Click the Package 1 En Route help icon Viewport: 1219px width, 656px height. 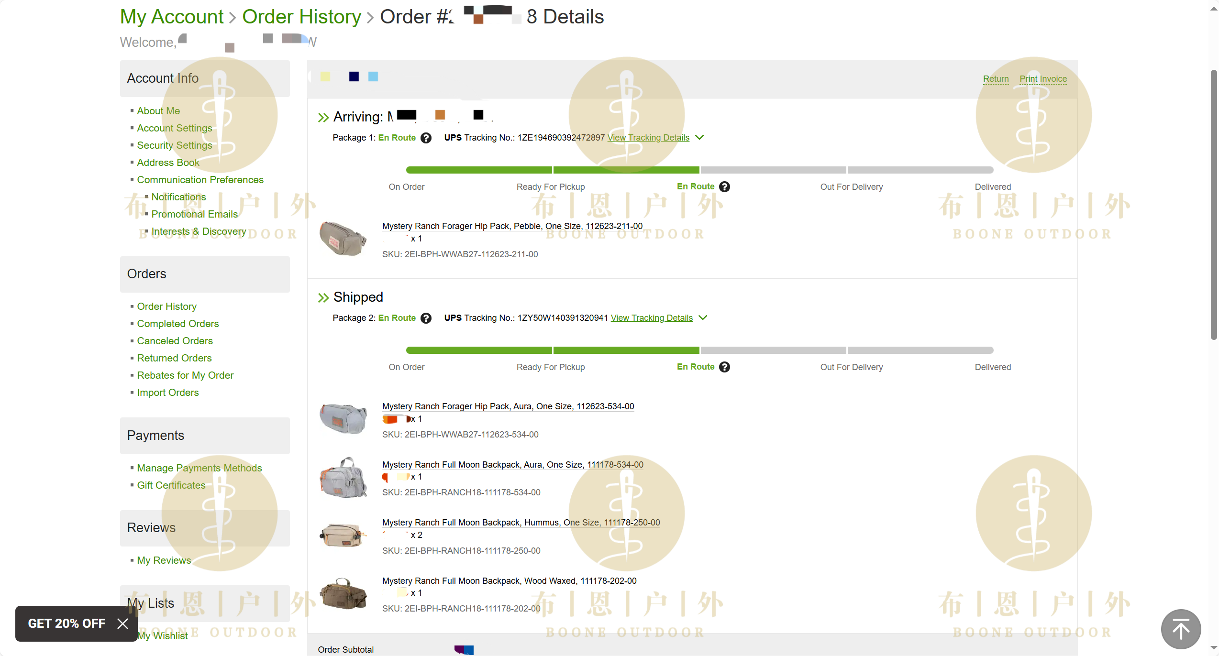(426, 138)
